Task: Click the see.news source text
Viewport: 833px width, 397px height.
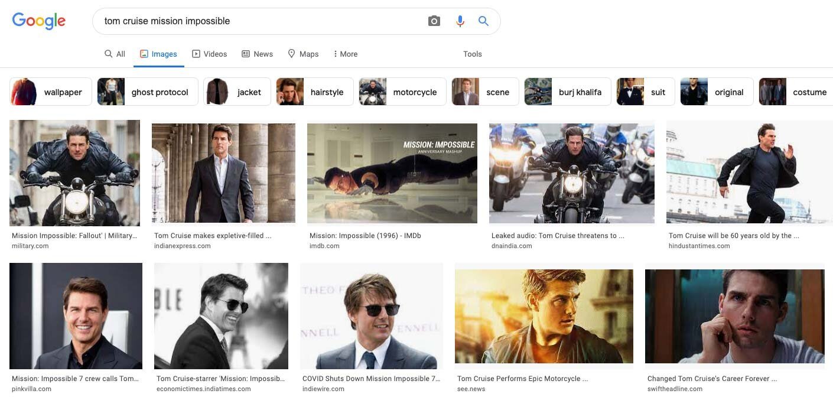Action: click(471, 389)
